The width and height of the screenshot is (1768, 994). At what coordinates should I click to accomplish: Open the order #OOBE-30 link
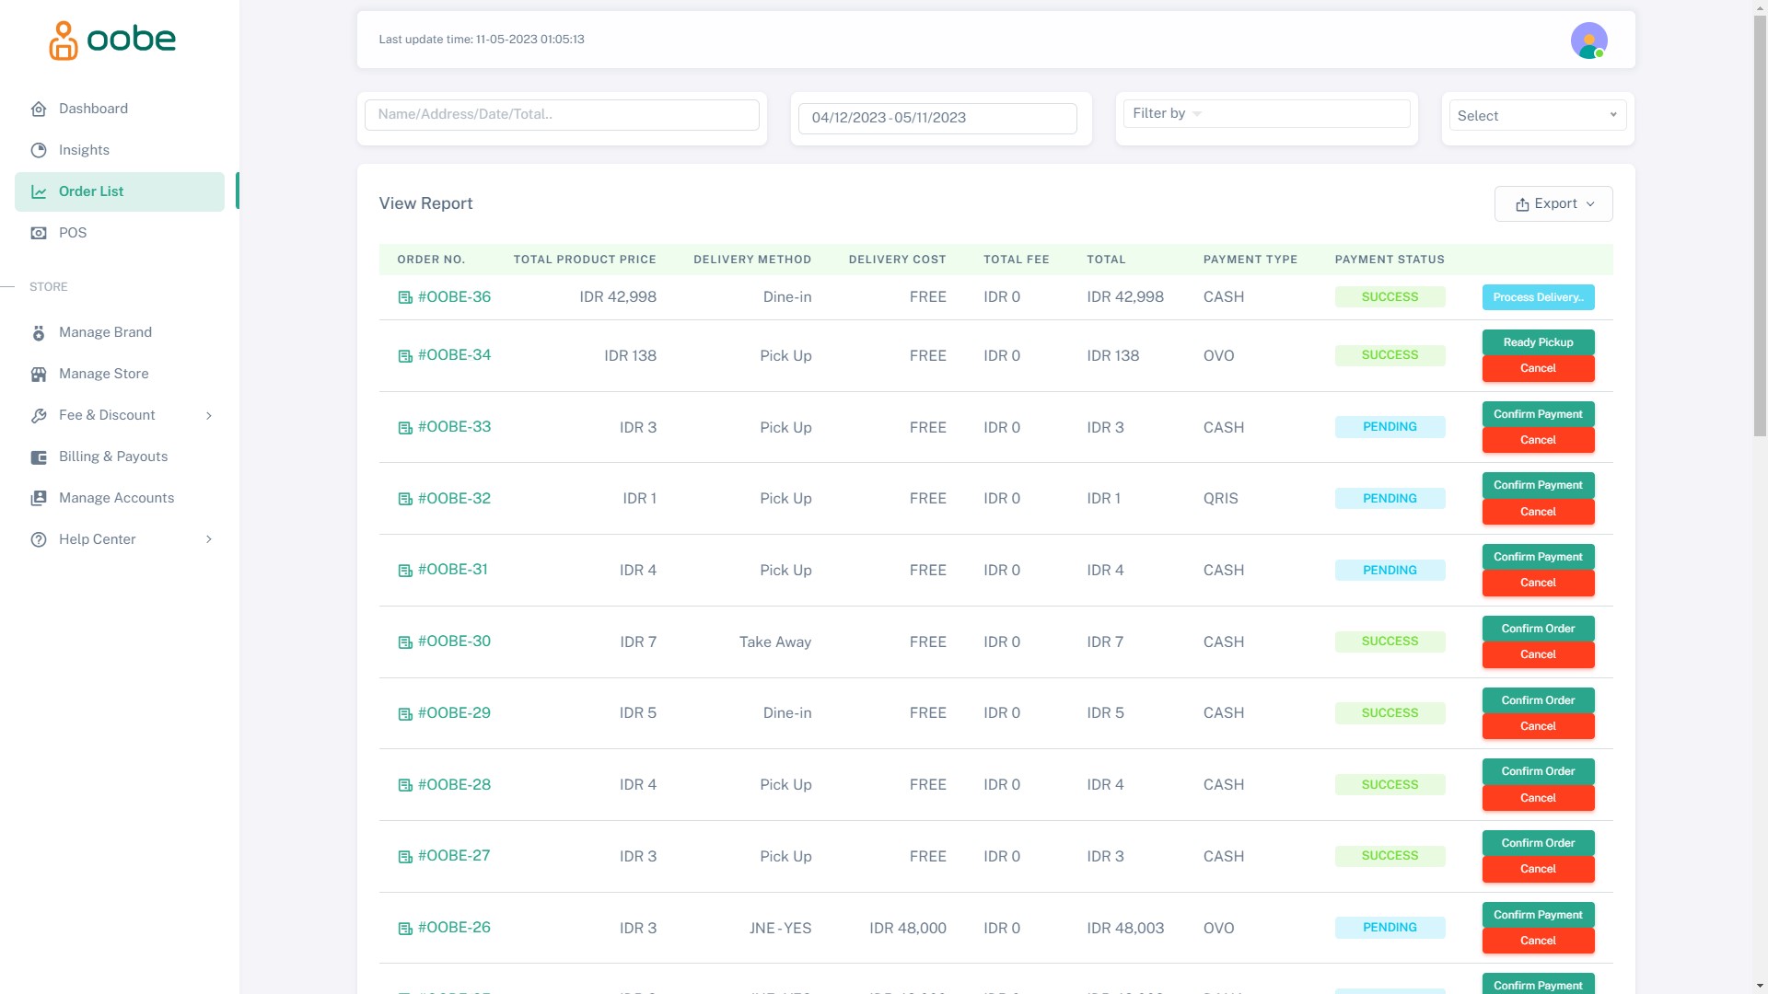tap(454, 641)
